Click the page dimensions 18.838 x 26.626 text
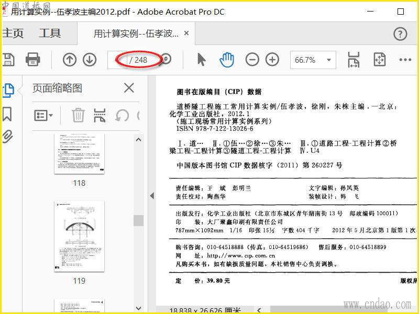The height and width of the screenshot is (314, 419). [205, 311]
